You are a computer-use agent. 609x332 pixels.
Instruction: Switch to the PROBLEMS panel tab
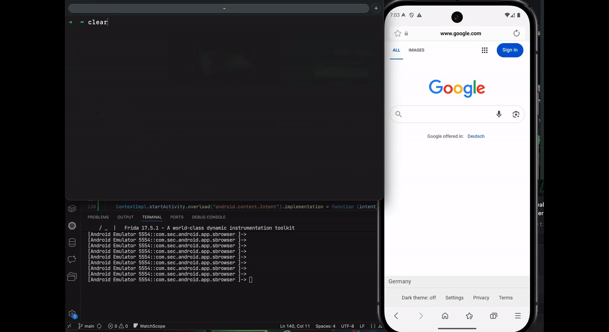(98, 217)
